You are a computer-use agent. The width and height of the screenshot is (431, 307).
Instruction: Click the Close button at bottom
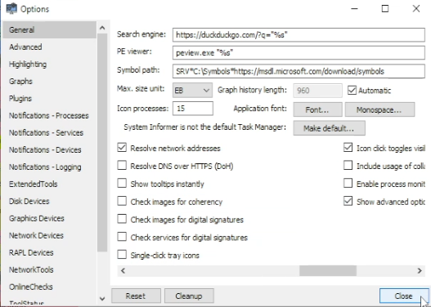[x=404, y=296]
